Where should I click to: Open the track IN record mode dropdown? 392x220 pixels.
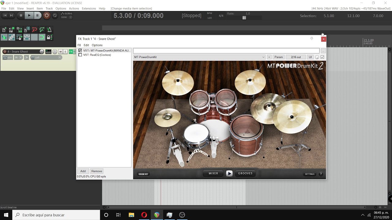18,57
